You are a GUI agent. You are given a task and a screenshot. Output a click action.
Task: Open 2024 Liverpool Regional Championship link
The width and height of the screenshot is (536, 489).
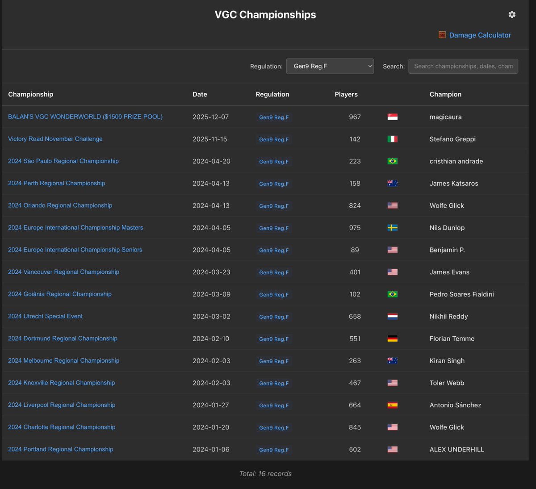pyautogui.click(x=62, y=405)
